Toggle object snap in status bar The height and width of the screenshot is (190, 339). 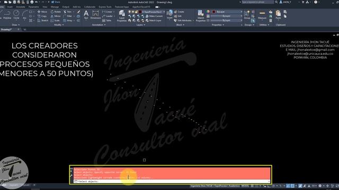(x=292, y=186)
